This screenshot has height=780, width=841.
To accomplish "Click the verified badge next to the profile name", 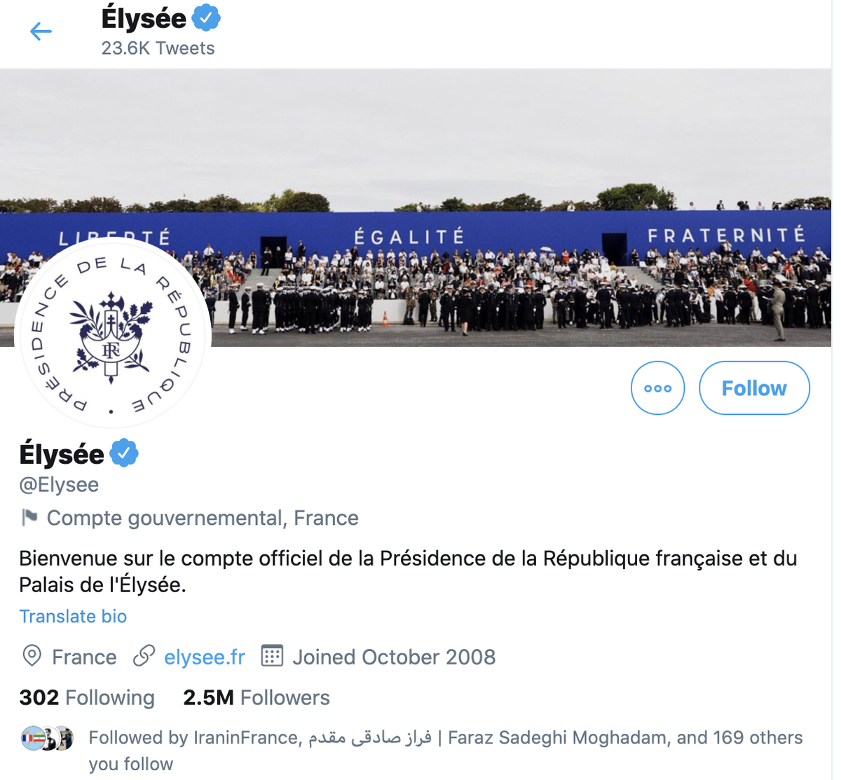I will click(124, 453).
